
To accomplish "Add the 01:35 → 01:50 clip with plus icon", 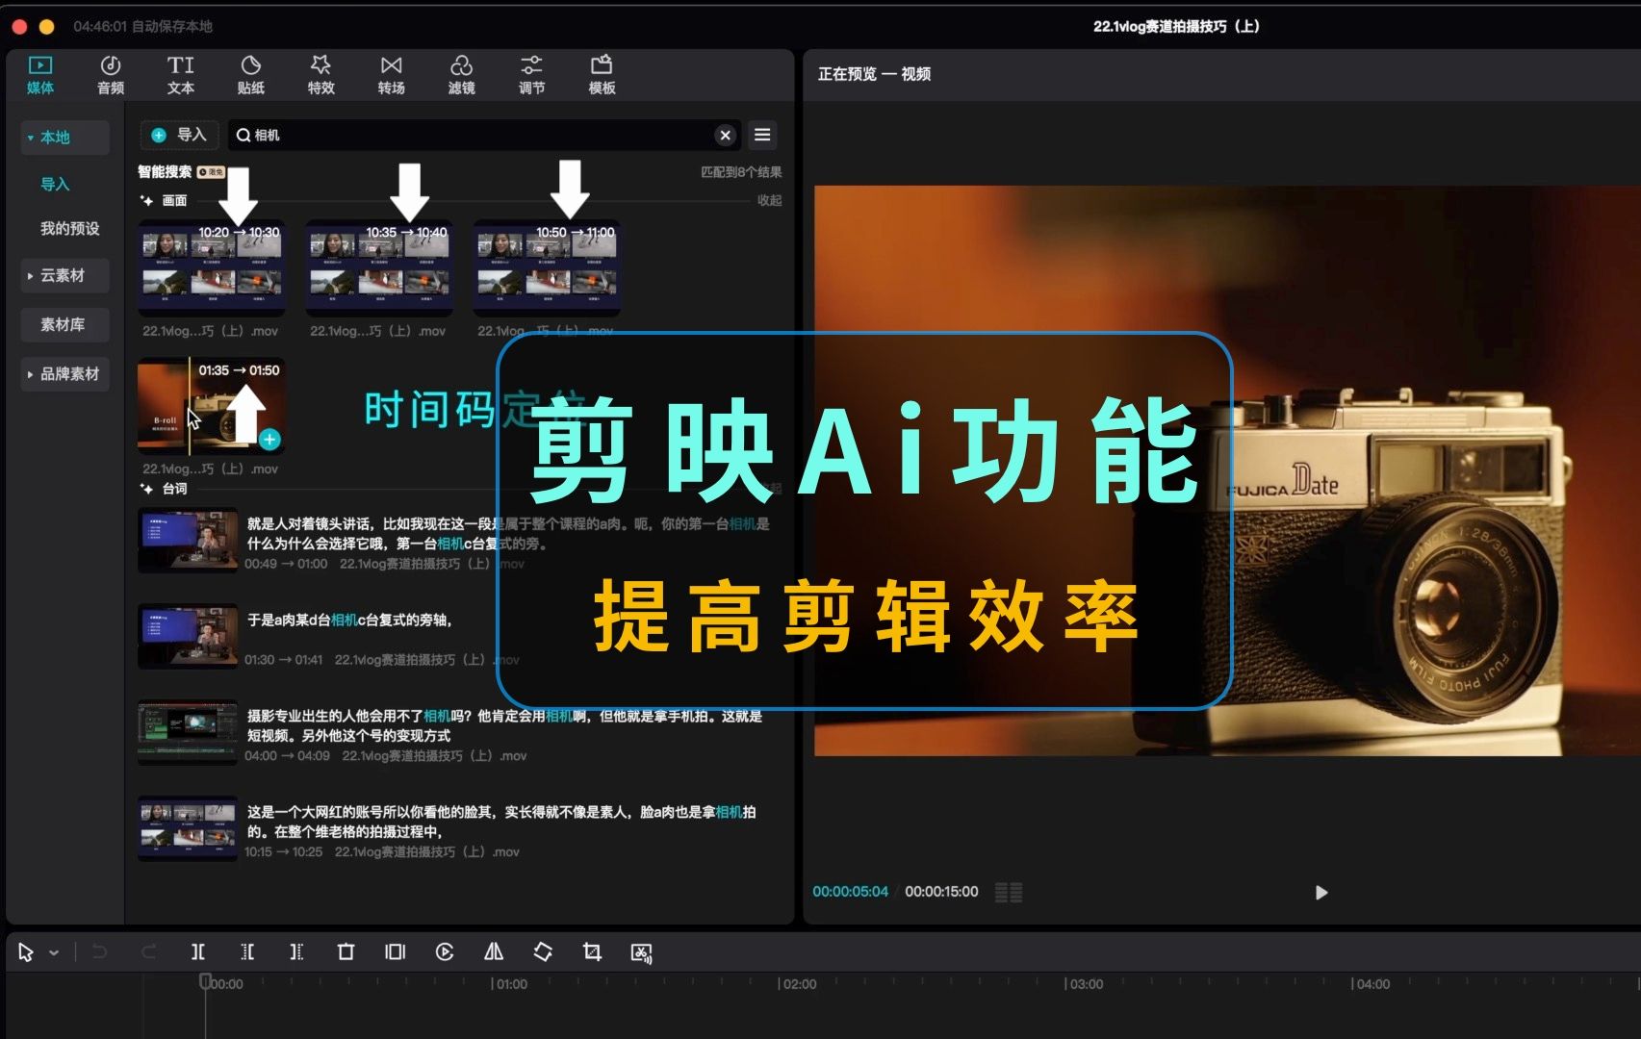I will 269,440.
